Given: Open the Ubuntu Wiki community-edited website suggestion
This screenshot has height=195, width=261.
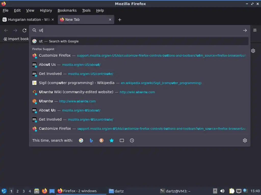Looking at the screenshot, I should 140,92.
